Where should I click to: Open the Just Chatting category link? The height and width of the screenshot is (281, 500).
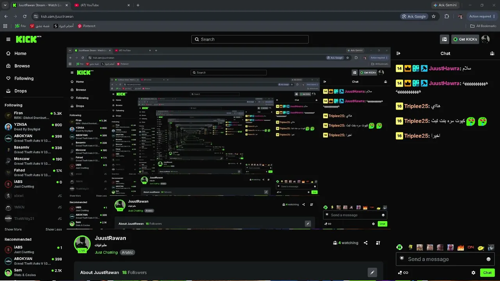[x=106, y=253]
